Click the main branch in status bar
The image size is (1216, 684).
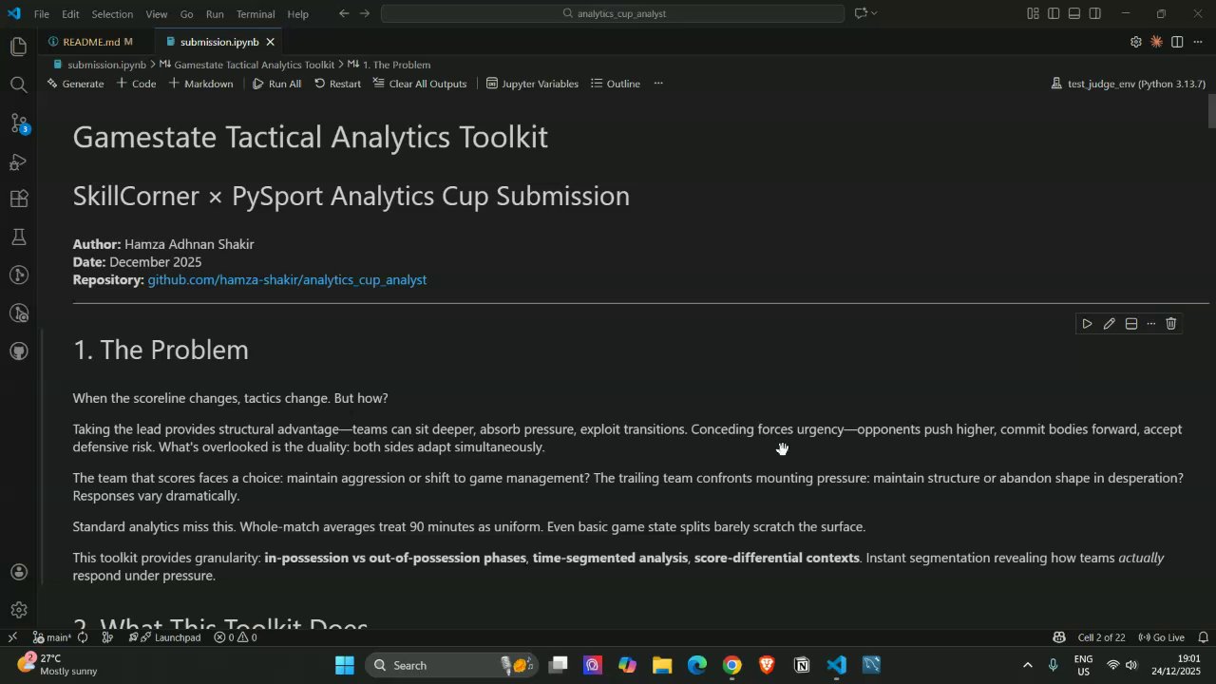tap(52, 637)
